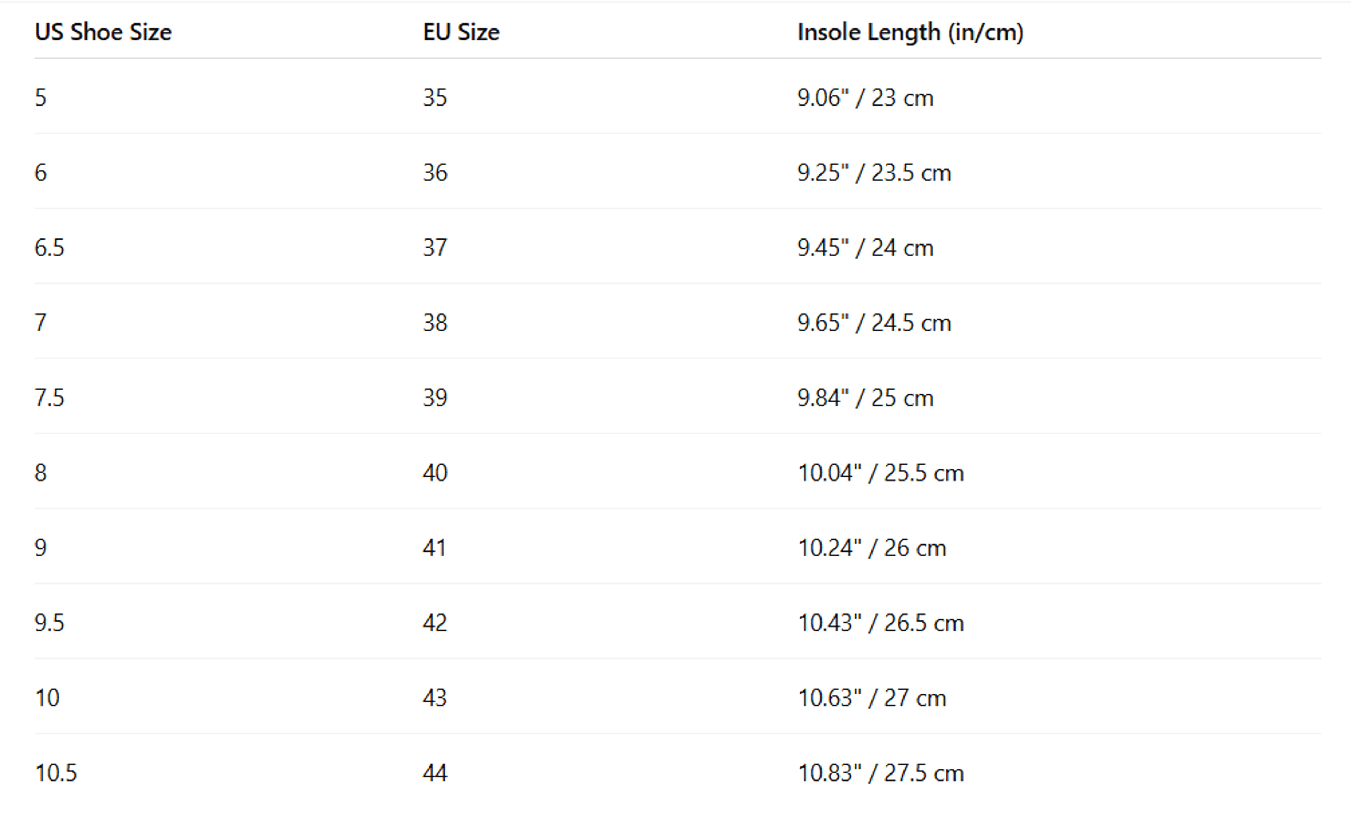Screen dimensions: 1351x828
Task: Select US shoe size 5 cell
Action: (x=40, y=97)
